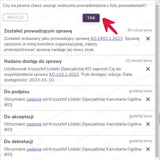Select the 'Do dekretacji' notification heading
The height and width of the screenshot is (160, 160).
coord(19,142)
